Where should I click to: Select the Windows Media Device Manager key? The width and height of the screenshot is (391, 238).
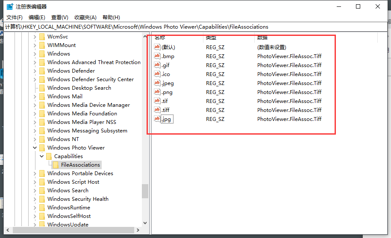coord(88,105)
